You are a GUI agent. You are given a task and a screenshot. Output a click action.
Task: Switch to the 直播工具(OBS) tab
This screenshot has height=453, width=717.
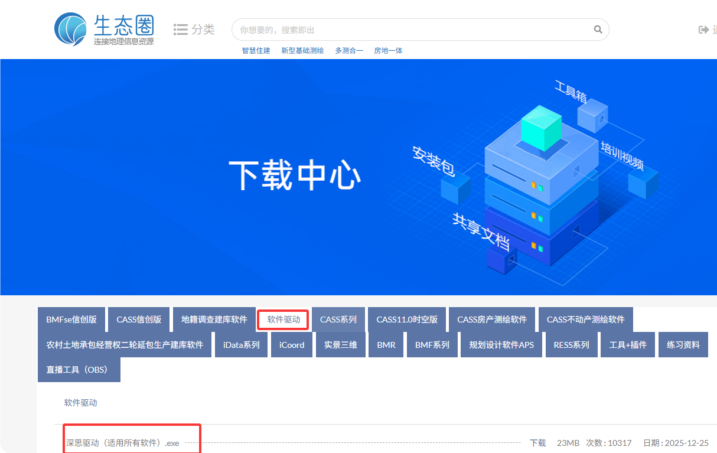79,370
